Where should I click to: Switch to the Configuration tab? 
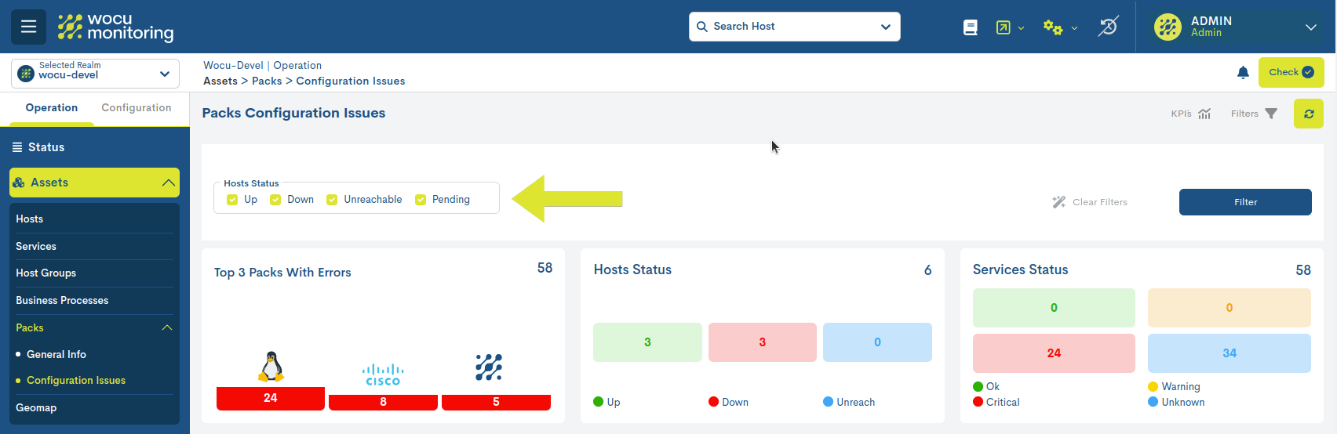(x=137, y=108)
